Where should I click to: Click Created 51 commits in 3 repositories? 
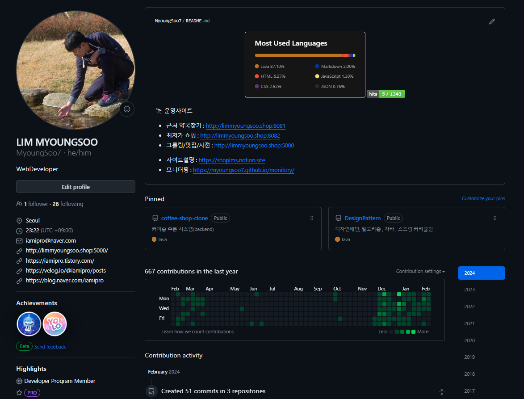(x=214, y=391)
